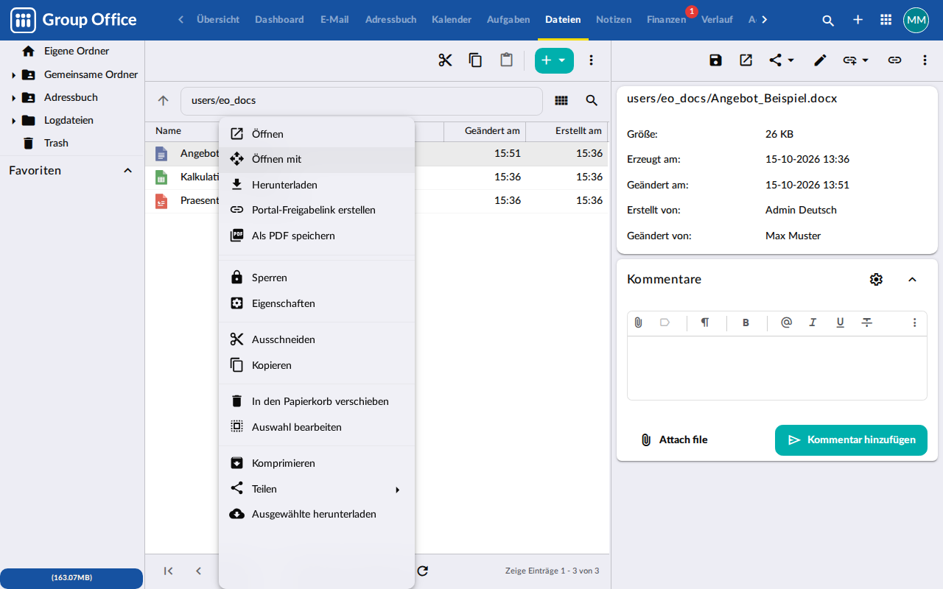
Task: Open the apps grid in the header
Action: [886, 20]
